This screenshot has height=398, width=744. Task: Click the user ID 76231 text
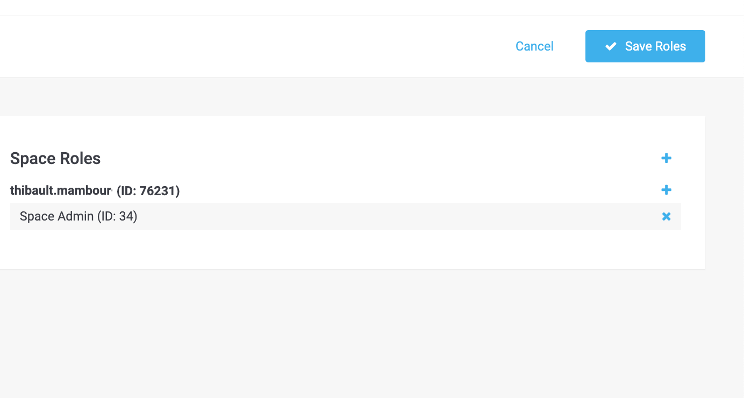(x=148, y=190)
